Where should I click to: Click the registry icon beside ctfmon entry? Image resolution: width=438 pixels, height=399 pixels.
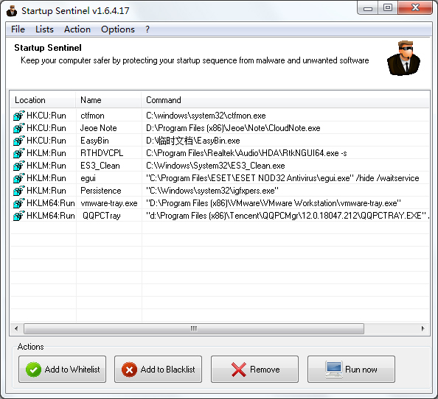[x=19, y=116]
